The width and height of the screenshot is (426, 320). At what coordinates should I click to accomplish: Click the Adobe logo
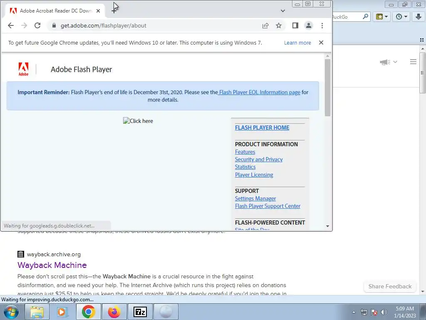23,69
